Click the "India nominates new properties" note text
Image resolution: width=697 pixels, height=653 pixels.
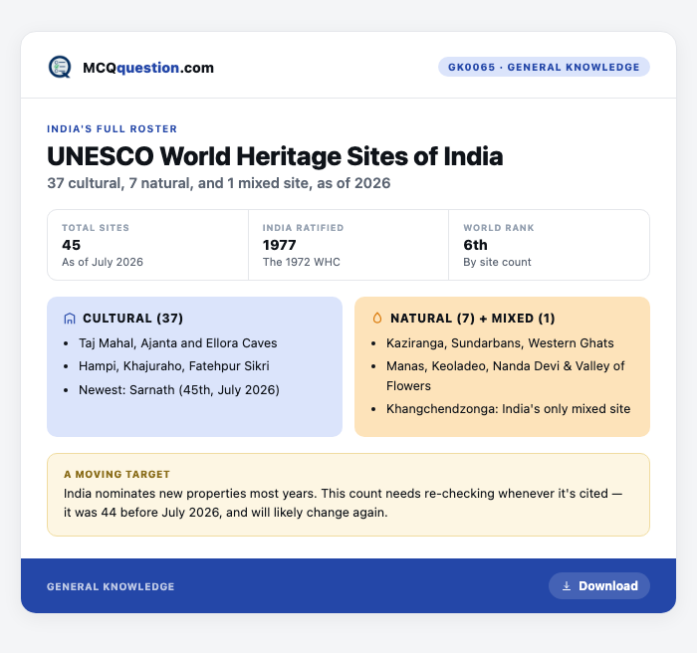pos(343,503)
